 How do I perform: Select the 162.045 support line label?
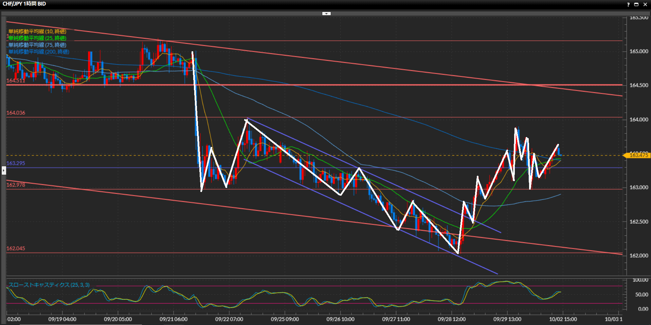coord(16,248)
